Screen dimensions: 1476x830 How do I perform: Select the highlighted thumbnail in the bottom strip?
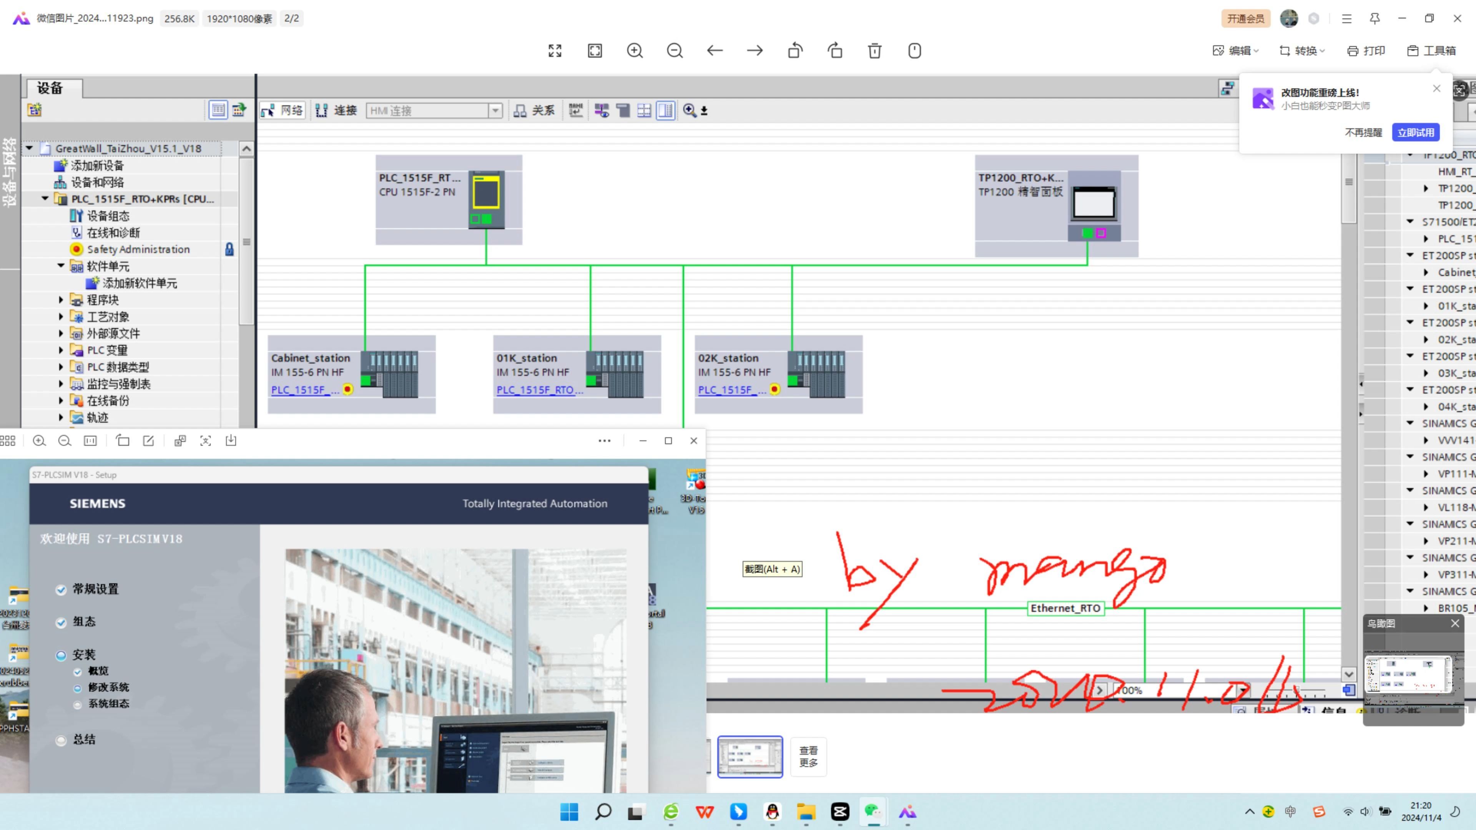point(750,757)
